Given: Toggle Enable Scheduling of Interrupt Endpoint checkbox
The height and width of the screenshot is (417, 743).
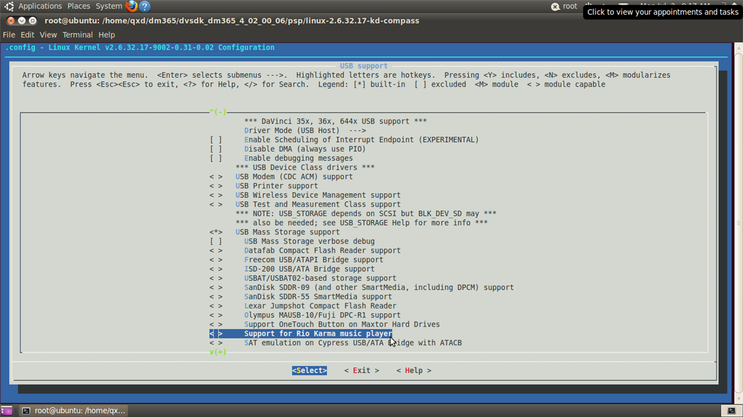Looking at the screenshot, I should [216, 139].
